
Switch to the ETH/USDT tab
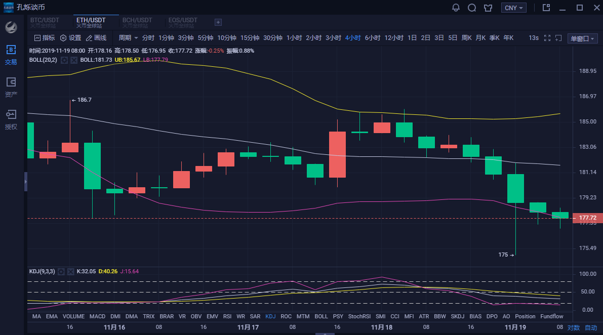point(91,22)
